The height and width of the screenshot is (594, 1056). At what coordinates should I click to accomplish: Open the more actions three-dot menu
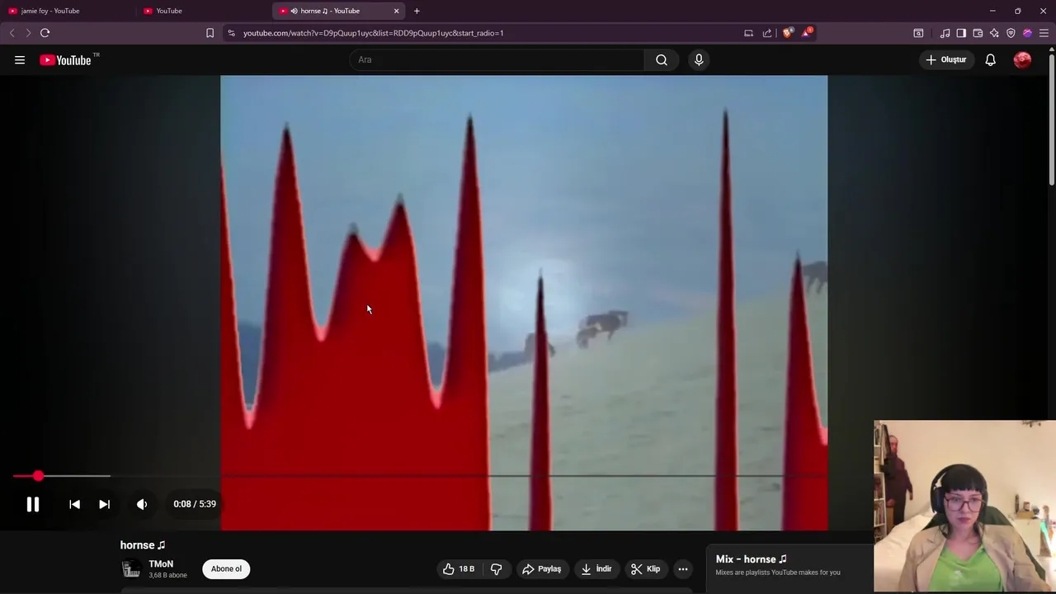click(x=683, y=568)
